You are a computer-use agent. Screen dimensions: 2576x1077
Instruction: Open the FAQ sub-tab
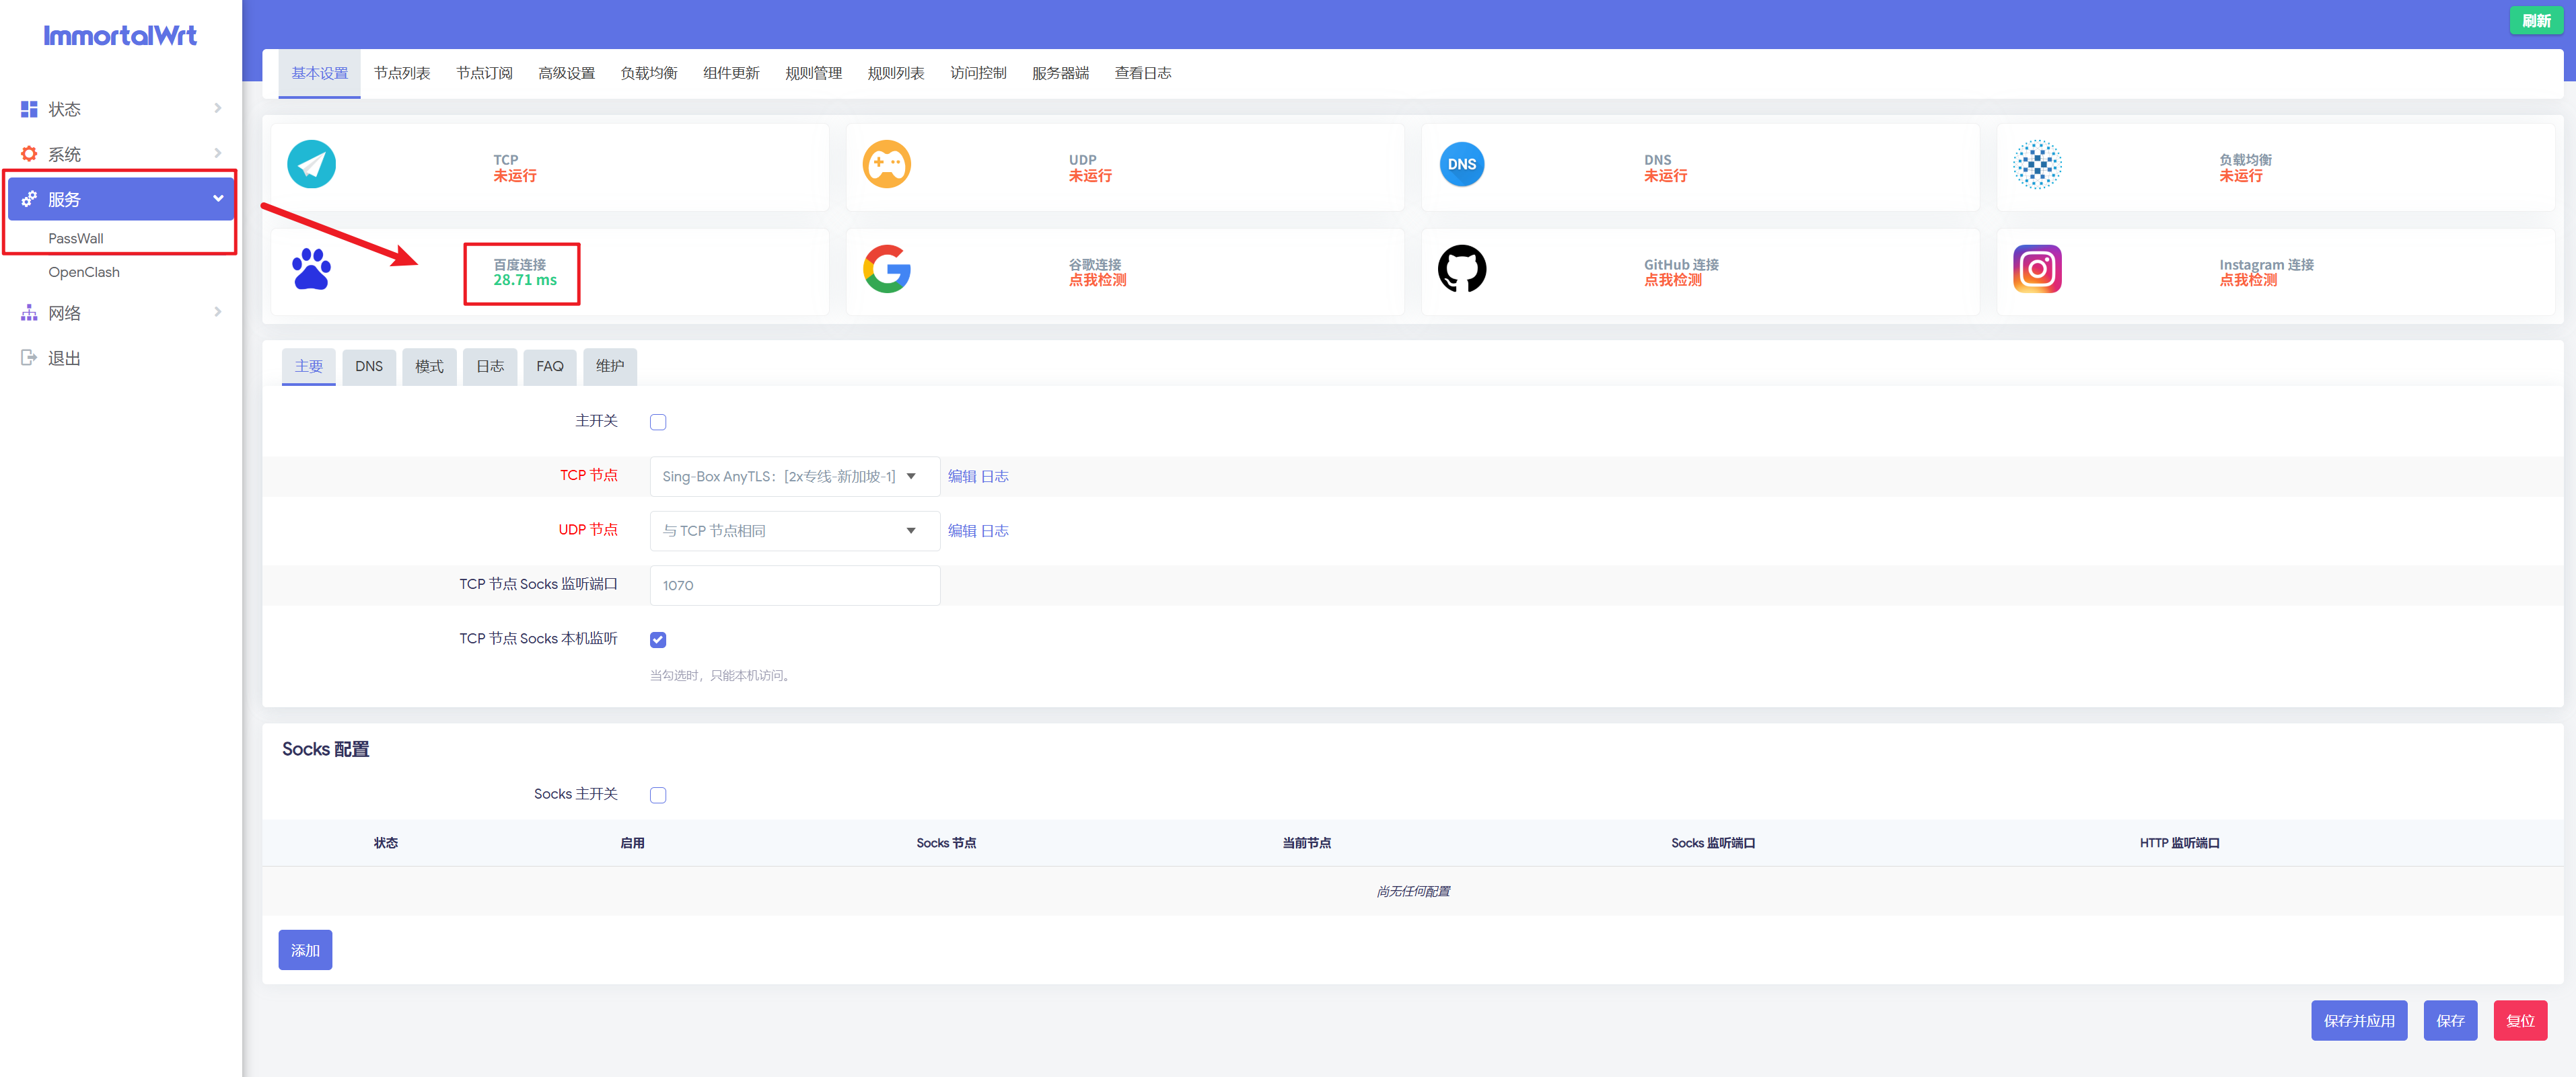coord(550,366)
